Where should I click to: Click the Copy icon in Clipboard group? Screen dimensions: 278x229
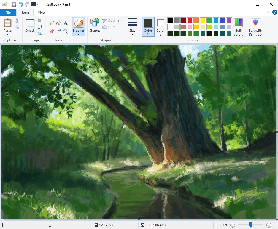(17, 27)
